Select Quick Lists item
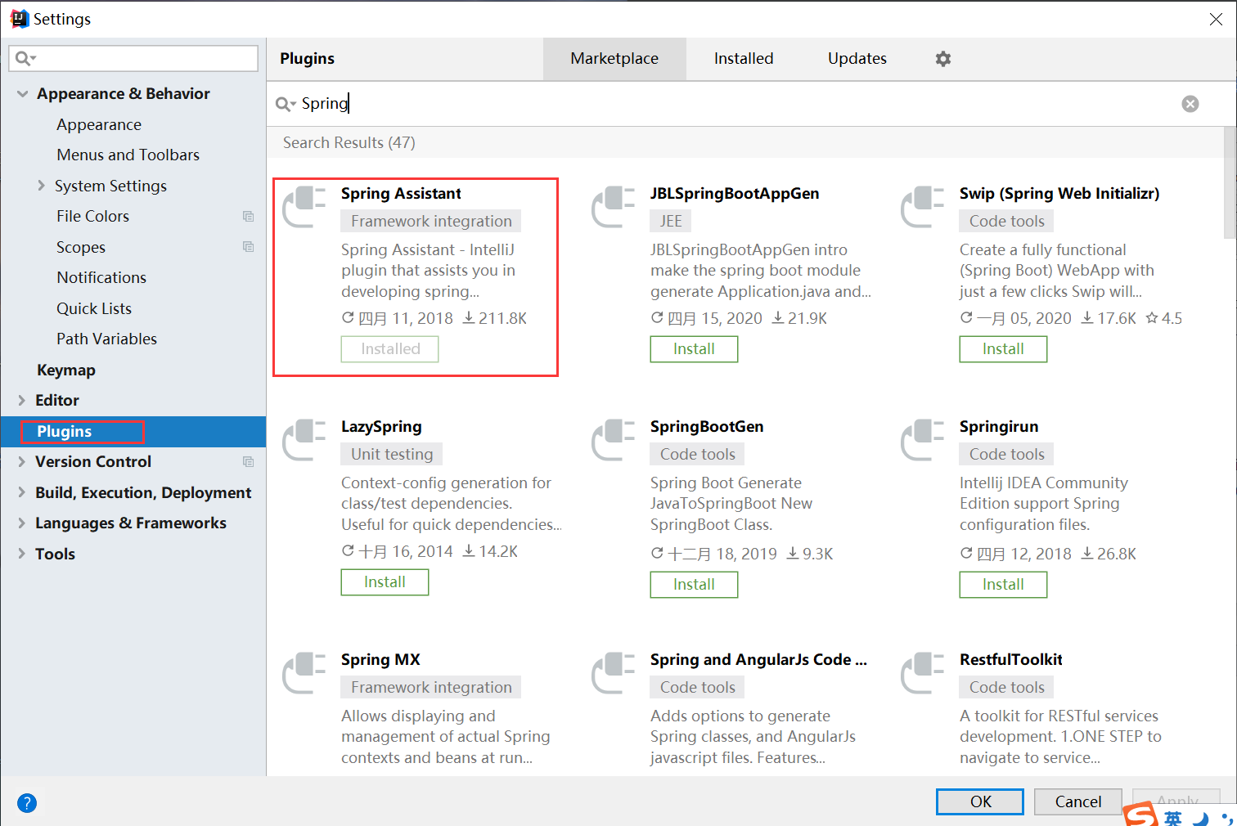This screenshot has height=826, width=1237. [94, 308]
